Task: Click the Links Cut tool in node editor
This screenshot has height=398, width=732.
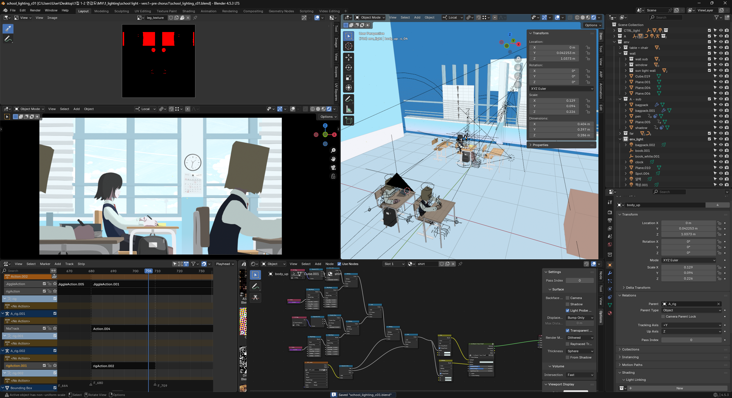Action: tap(255, 298)
